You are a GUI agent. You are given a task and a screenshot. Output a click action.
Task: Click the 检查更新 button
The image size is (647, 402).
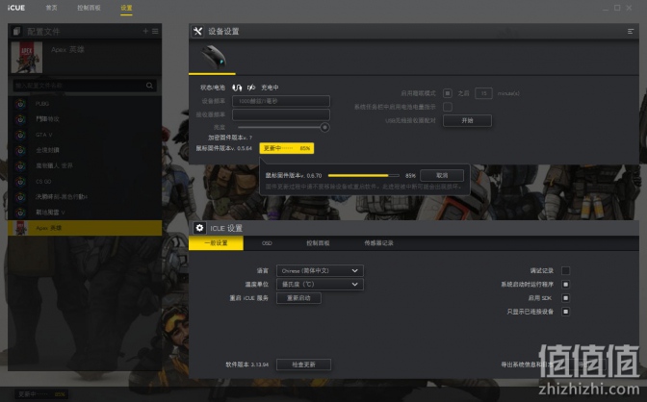click(303, 364)
